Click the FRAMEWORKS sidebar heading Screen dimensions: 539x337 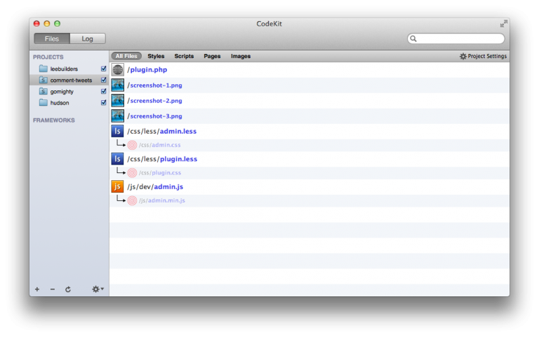pos(53,120)
